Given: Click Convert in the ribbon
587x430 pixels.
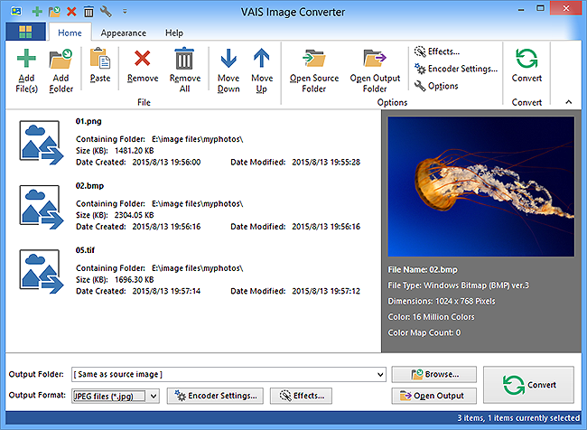Looking at the screenshot, I should [x=526, y=65].
